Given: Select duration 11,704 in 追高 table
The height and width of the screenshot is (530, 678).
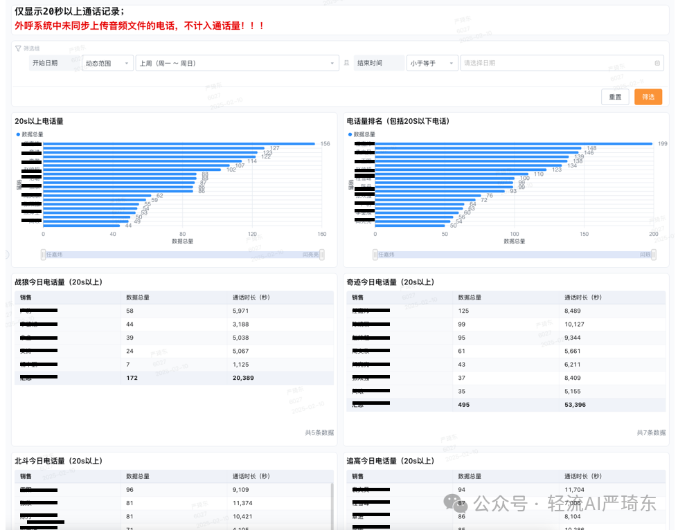Looking at the screenshot, I should point(574,489).
